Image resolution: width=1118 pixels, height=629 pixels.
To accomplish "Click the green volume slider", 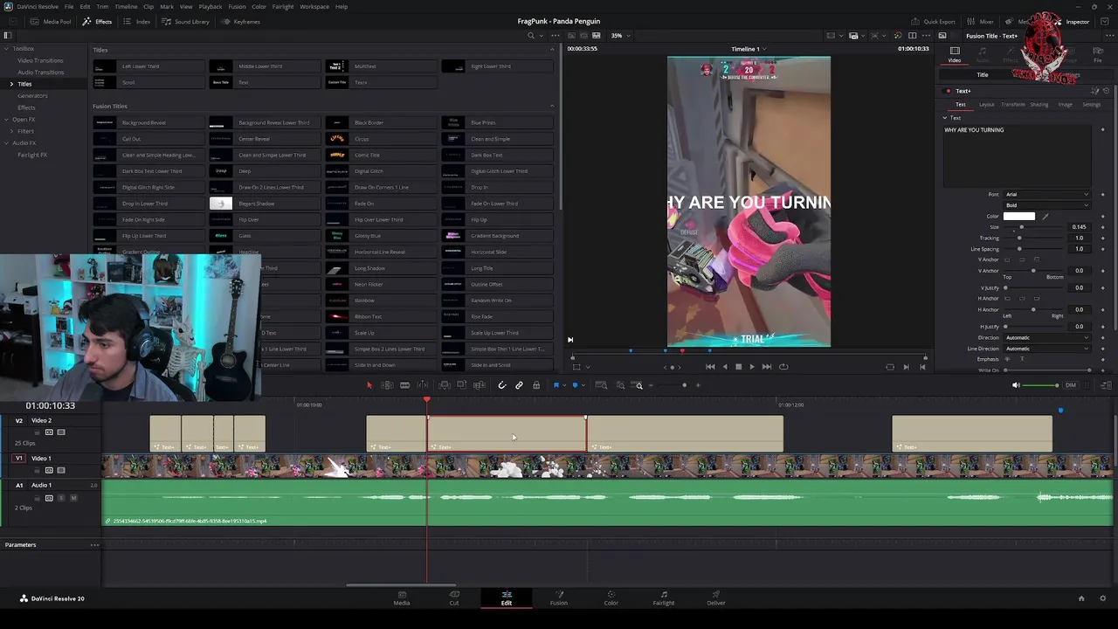I will (1041, 385).
